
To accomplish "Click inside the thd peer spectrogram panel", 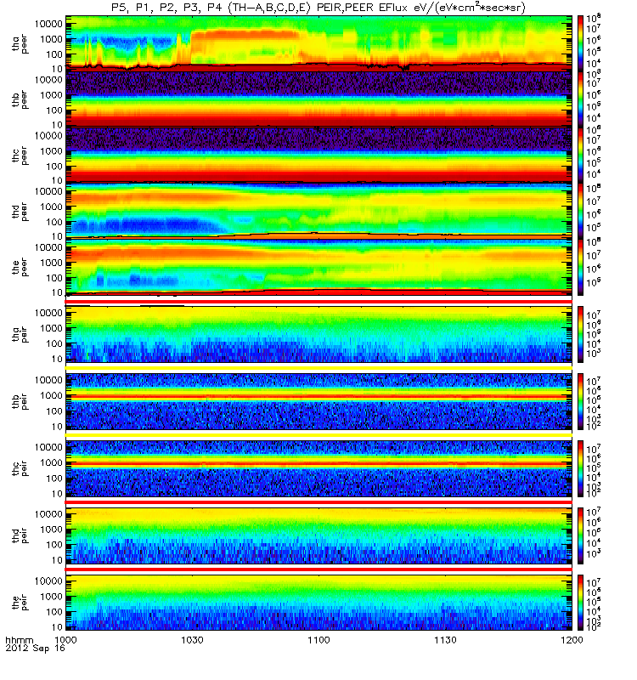I will tap(318, 211).
